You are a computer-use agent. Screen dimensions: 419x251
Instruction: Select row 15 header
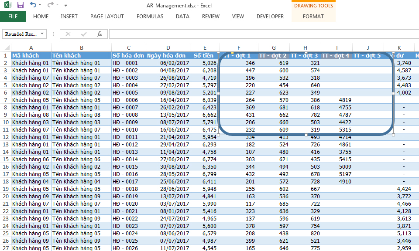point(6,159)
